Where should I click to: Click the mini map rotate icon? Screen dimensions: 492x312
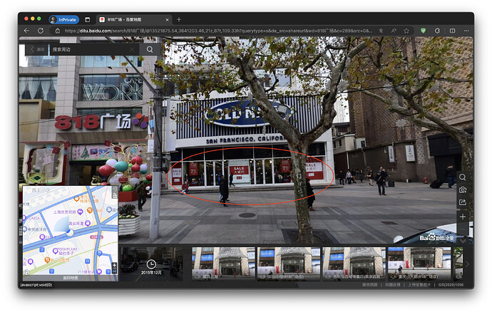tap(26, 272)
